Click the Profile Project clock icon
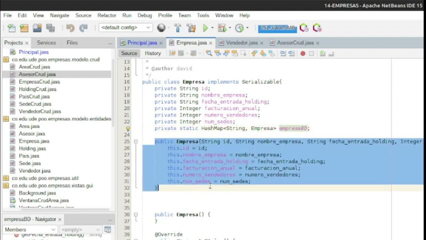 tap(239, 28)
